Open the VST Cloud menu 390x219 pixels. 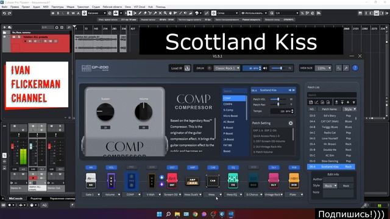click(140, 7)
